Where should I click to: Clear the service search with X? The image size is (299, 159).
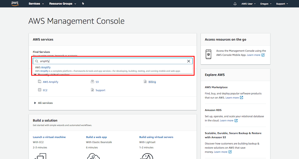[x=189, y=61]
